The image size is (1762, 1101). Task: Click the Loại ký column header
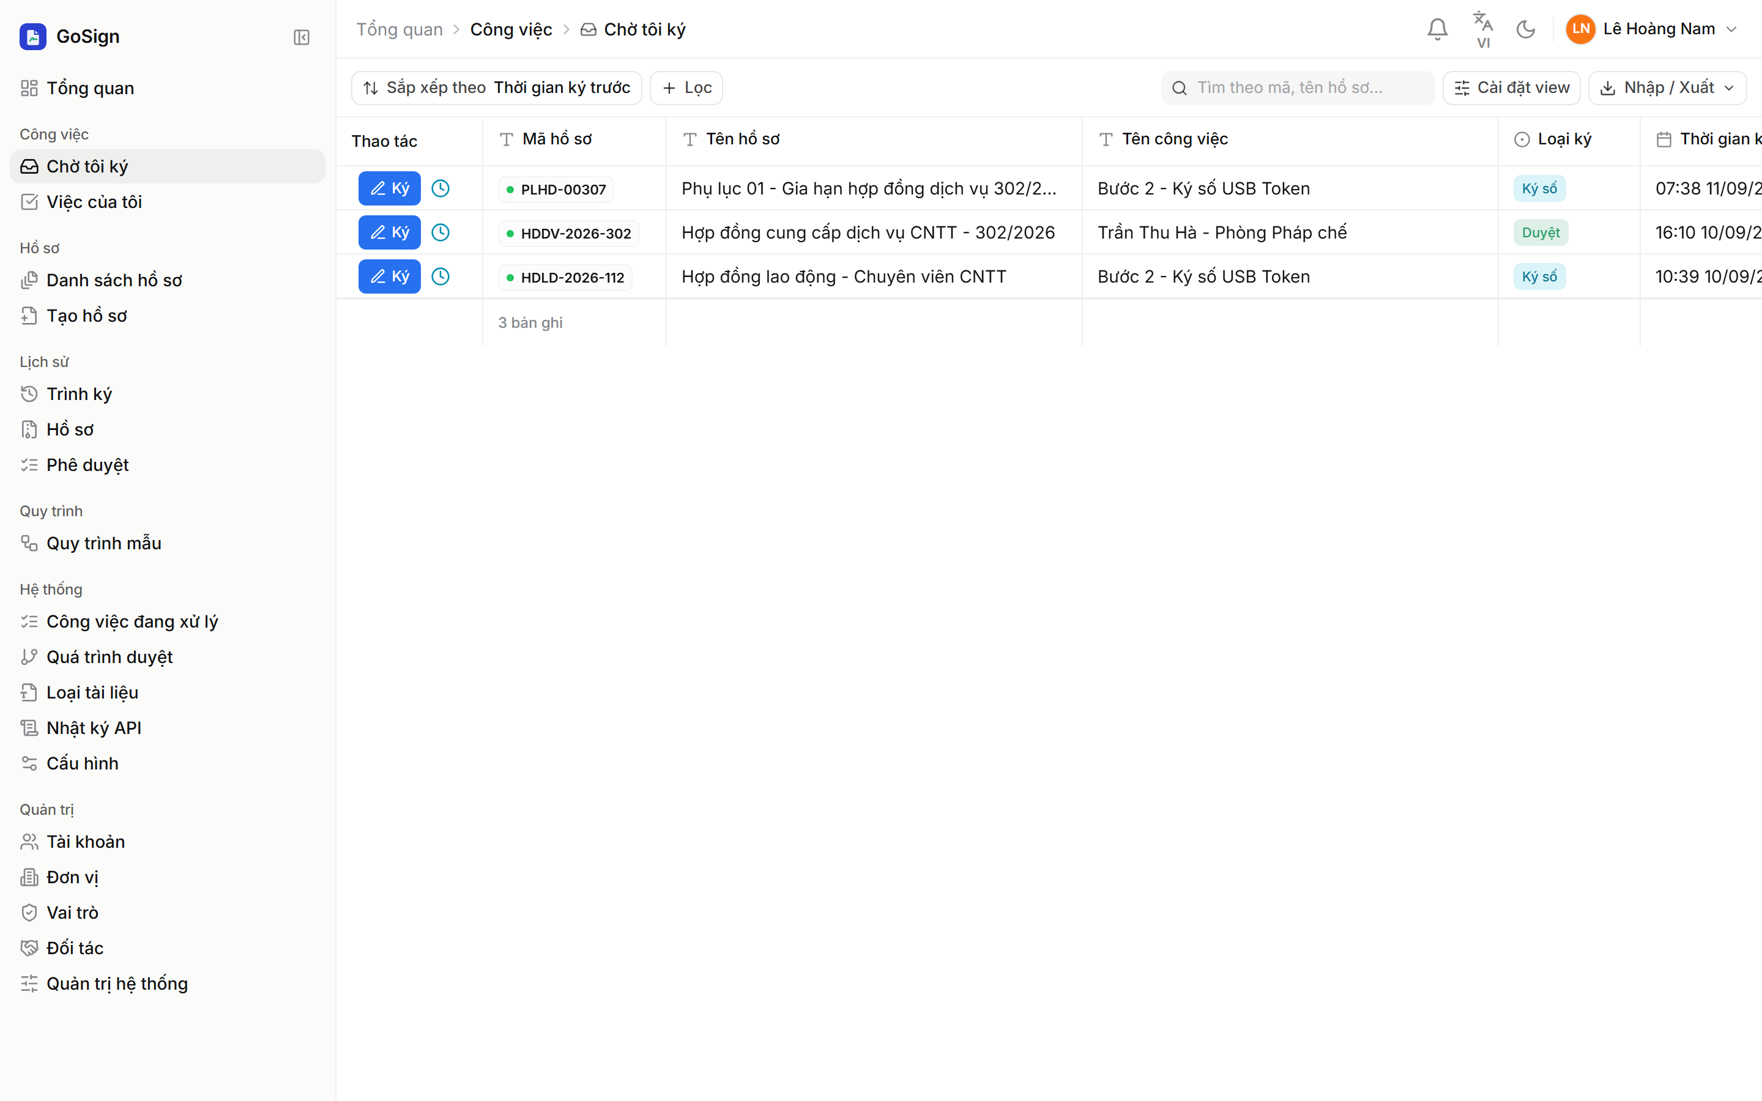1569,140
